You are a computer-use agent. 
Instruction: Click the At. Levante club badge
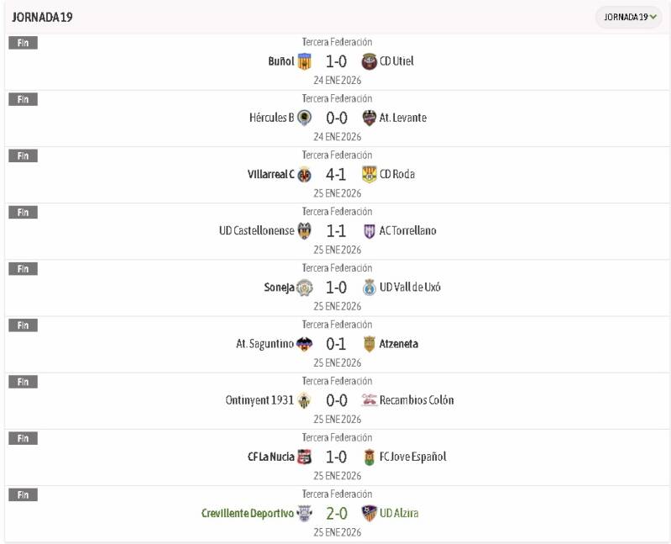click(x=369, y=118)
